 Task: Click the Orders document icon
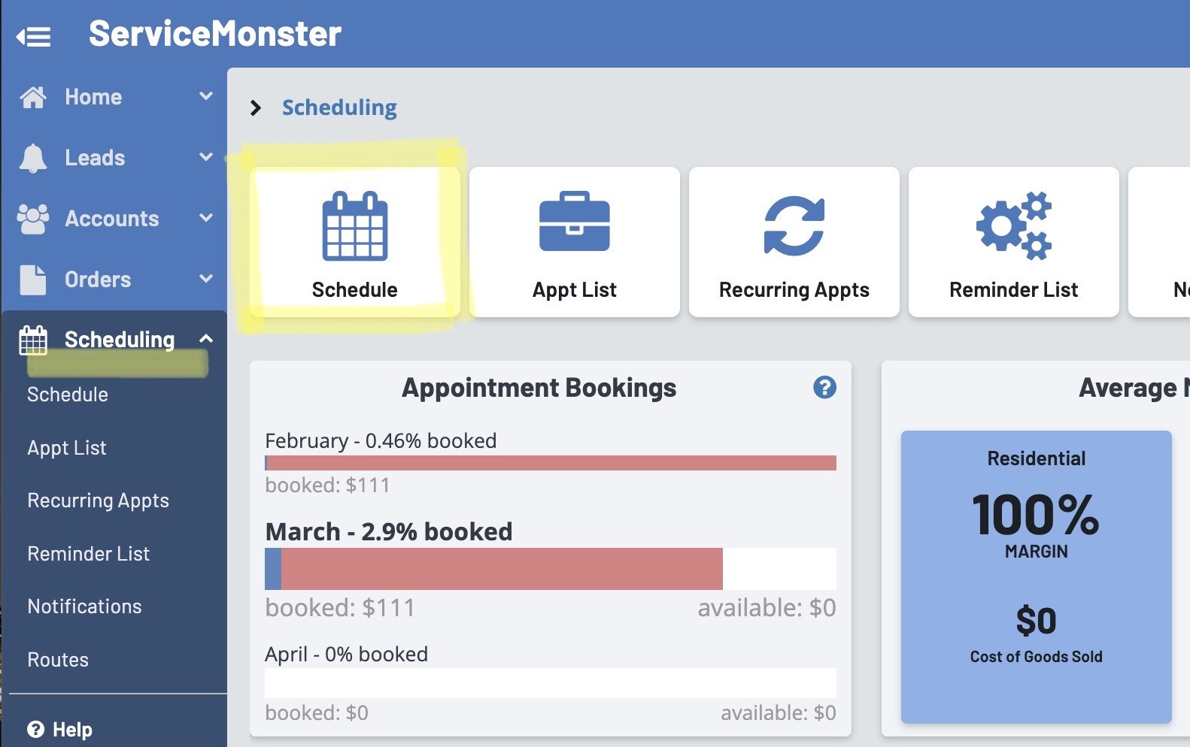[x=33, y=280]
